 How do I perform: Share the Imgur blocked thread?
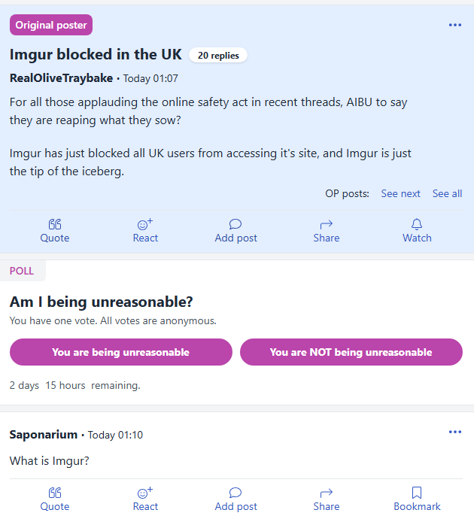click(x=326, y=230)
